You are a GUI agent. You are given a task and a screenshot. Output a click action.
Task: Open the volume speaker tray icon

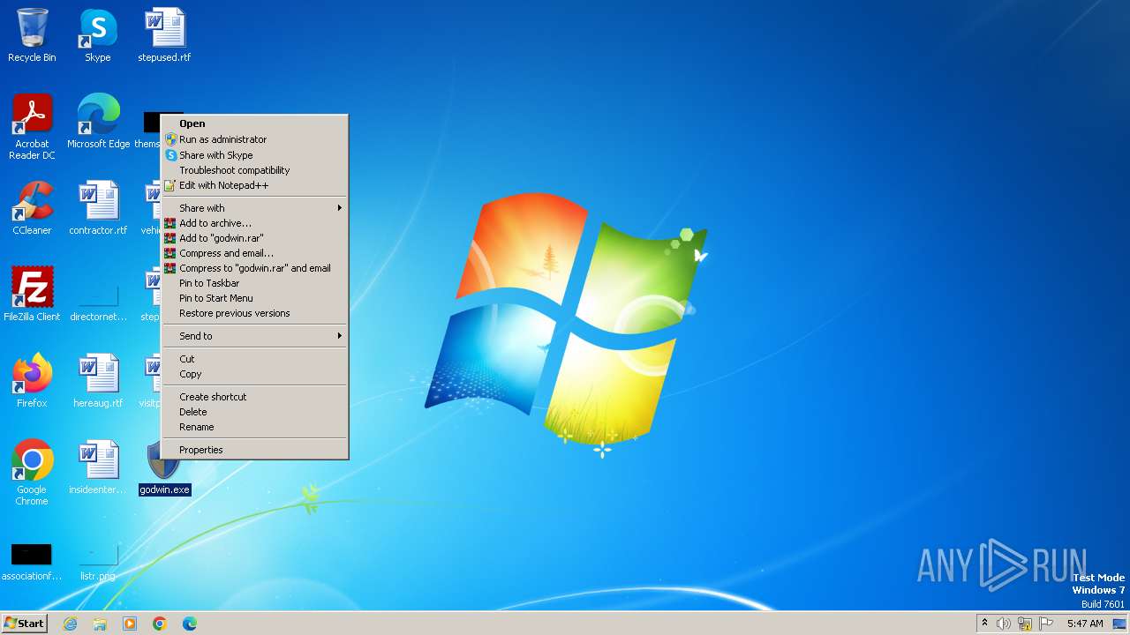tap(1004, 624)
